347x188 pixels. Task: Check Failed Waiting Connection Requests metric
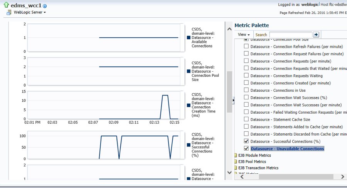pos(246,112)
